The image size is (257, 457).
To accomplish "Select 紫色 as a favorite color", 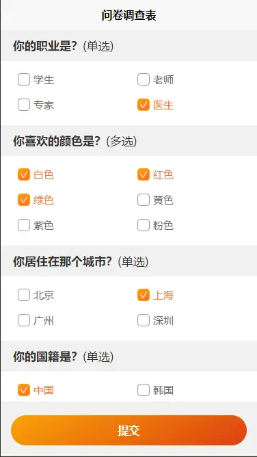I will pos(24,225).
